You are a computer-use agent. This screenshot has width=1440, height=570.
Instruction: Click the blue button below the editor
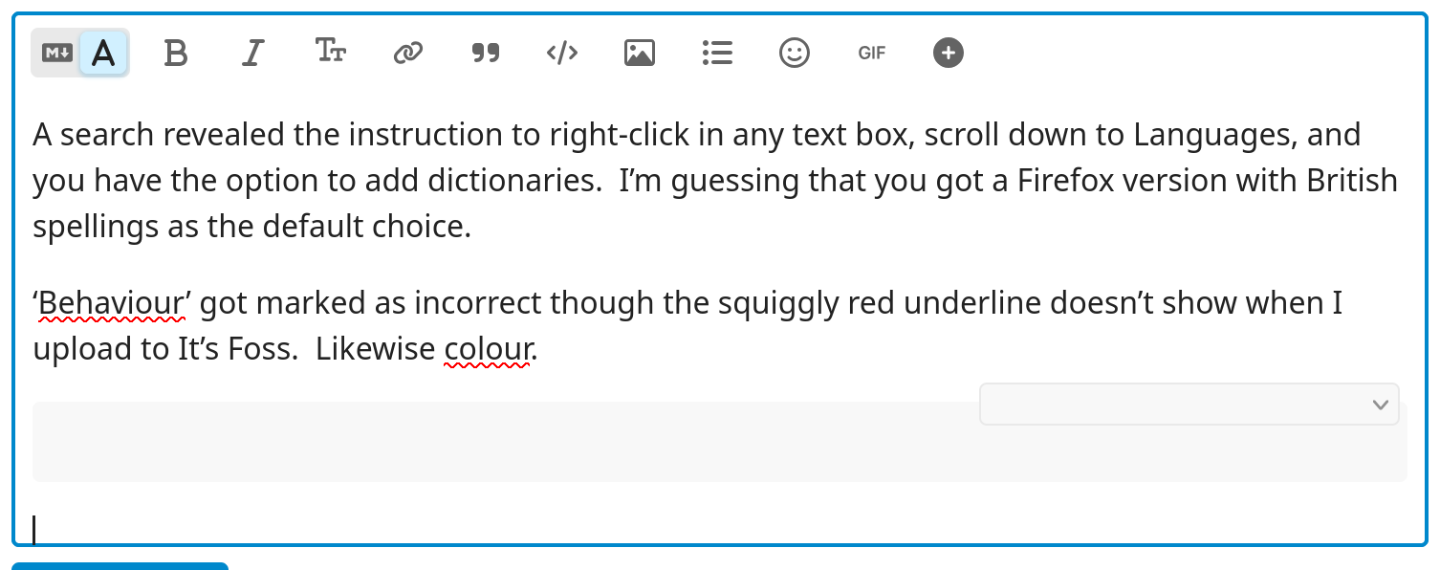[x=120, y=566]
